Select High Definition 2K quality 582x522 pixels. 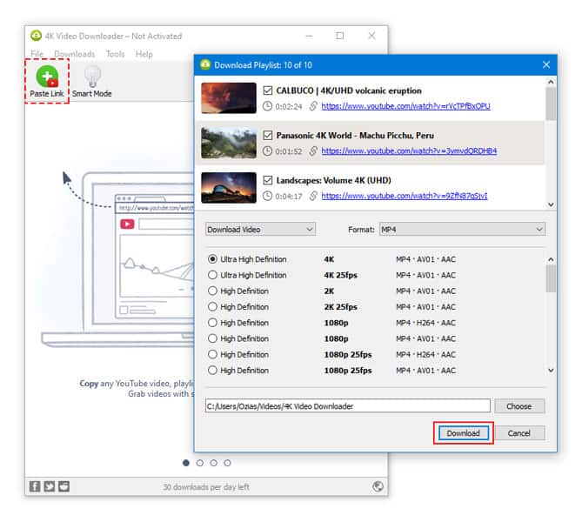(x=212, y=291)
